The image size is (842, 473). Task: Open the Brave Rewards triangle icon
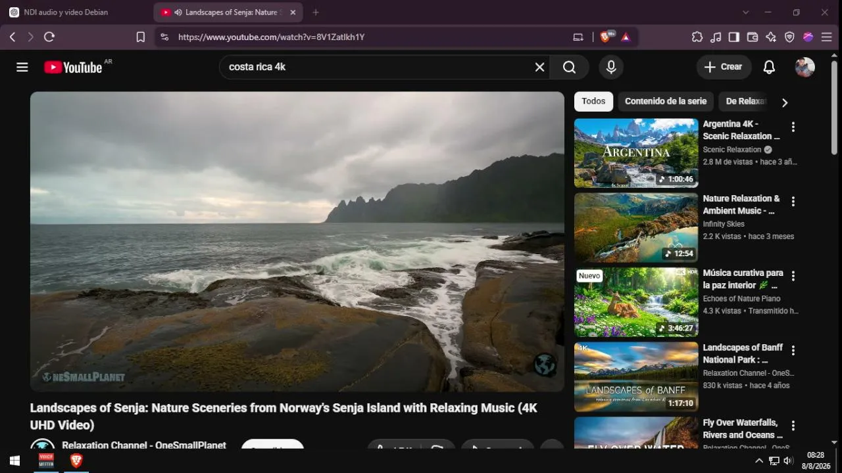click(x=626, y=37)
